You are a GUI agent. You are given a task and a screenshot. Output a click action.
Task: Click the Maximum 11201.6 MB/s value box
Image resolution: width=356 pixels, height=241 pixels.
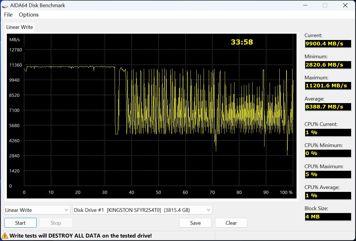point(328,86)
